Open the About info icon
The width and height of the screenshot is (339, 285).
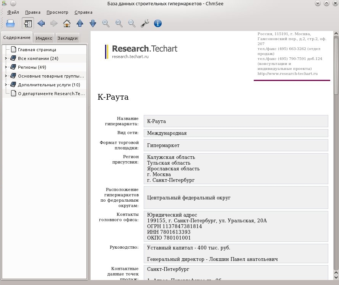pos(158,23)
